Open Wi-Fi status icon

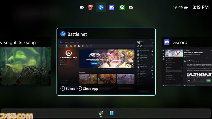175,7
